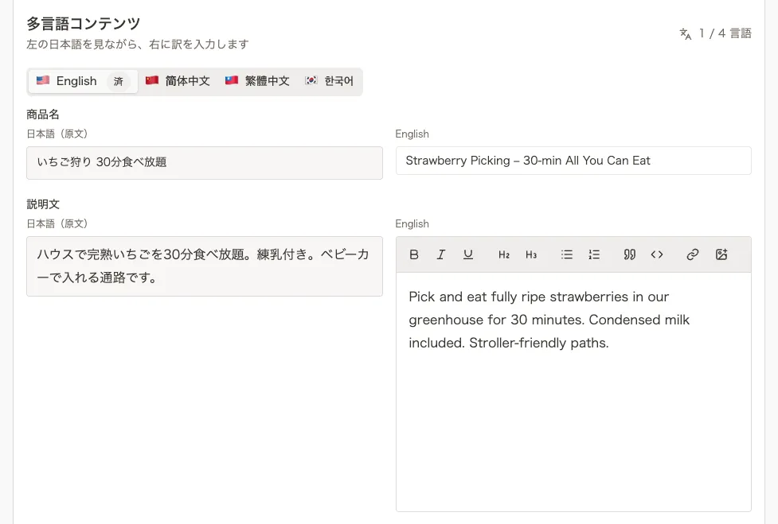Insert an H3 heading
This screenshot has height=524, width=778.
click(531, 254)
